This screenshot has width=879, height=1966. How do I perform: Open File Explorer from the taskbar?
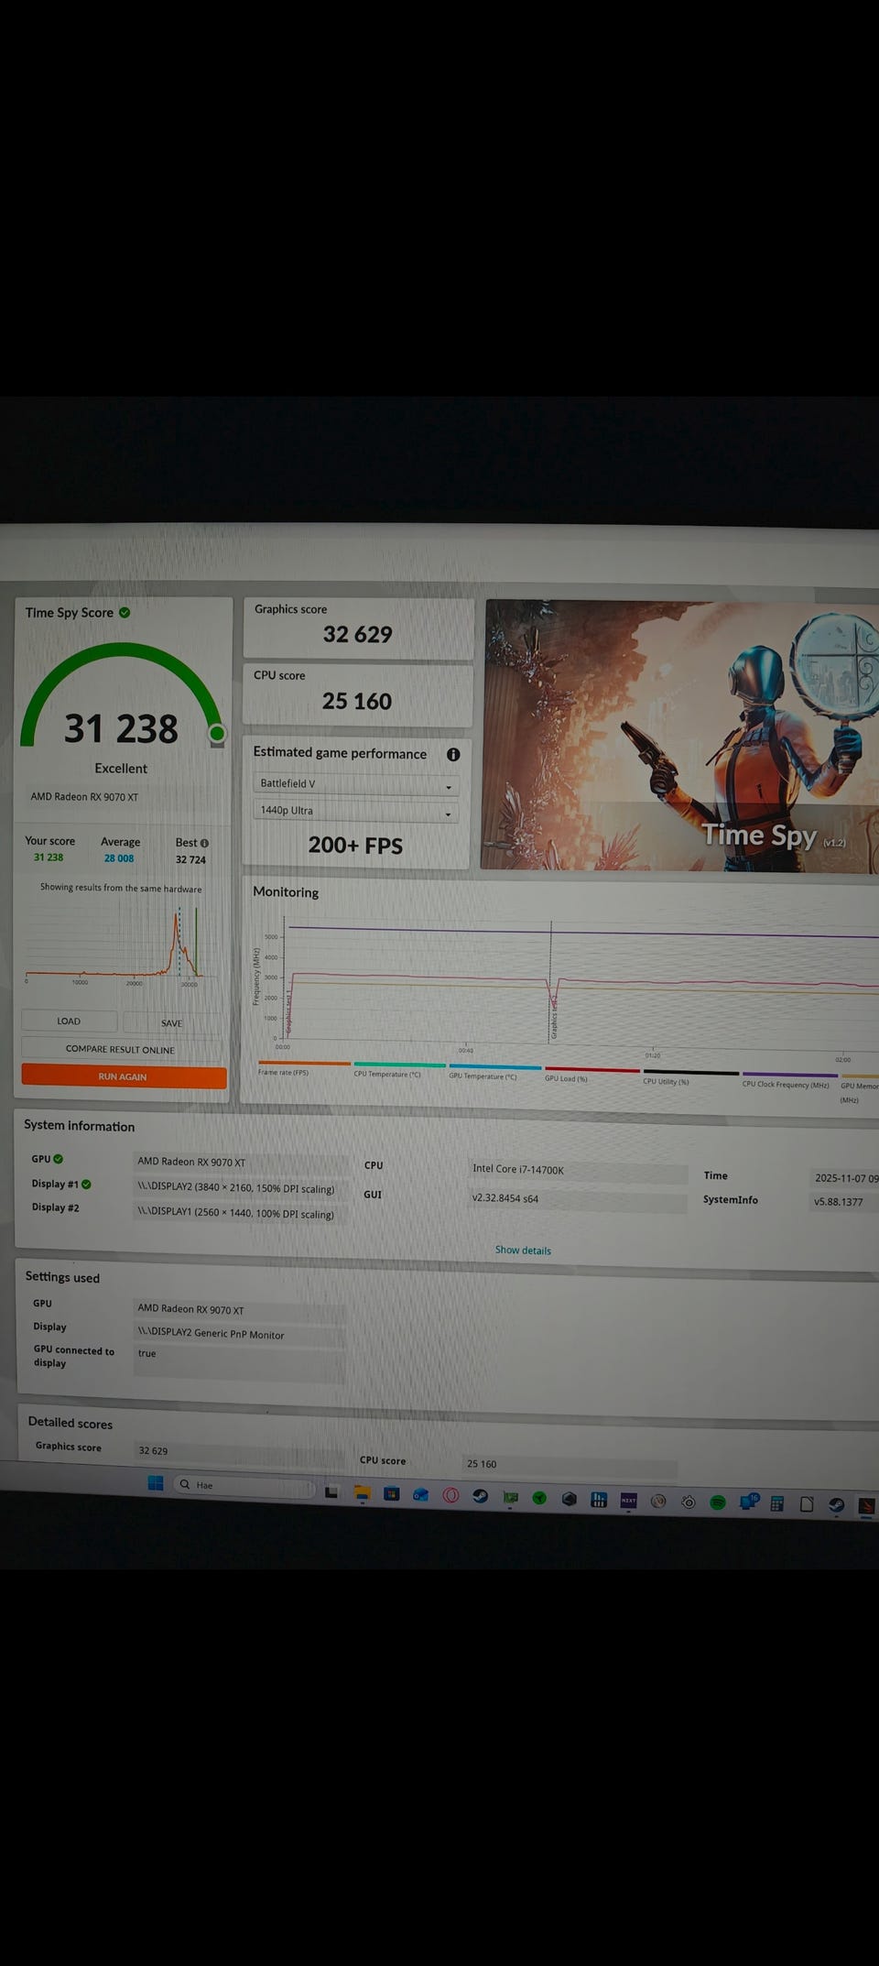pos(362,1493)
